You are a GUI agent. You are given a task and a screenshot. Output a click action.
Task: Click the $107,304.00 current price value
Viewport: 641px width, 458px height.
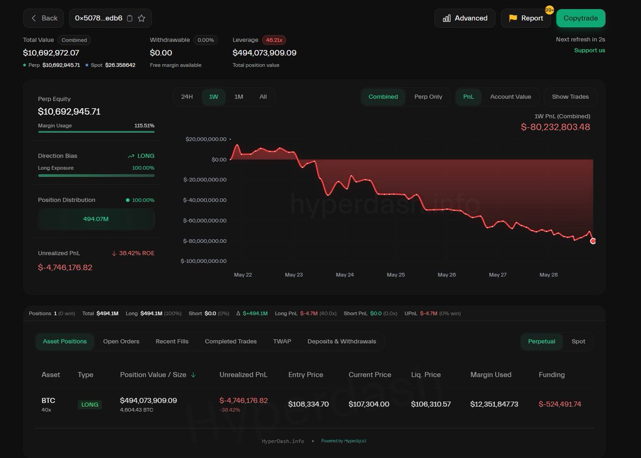[x=369, y=404]
